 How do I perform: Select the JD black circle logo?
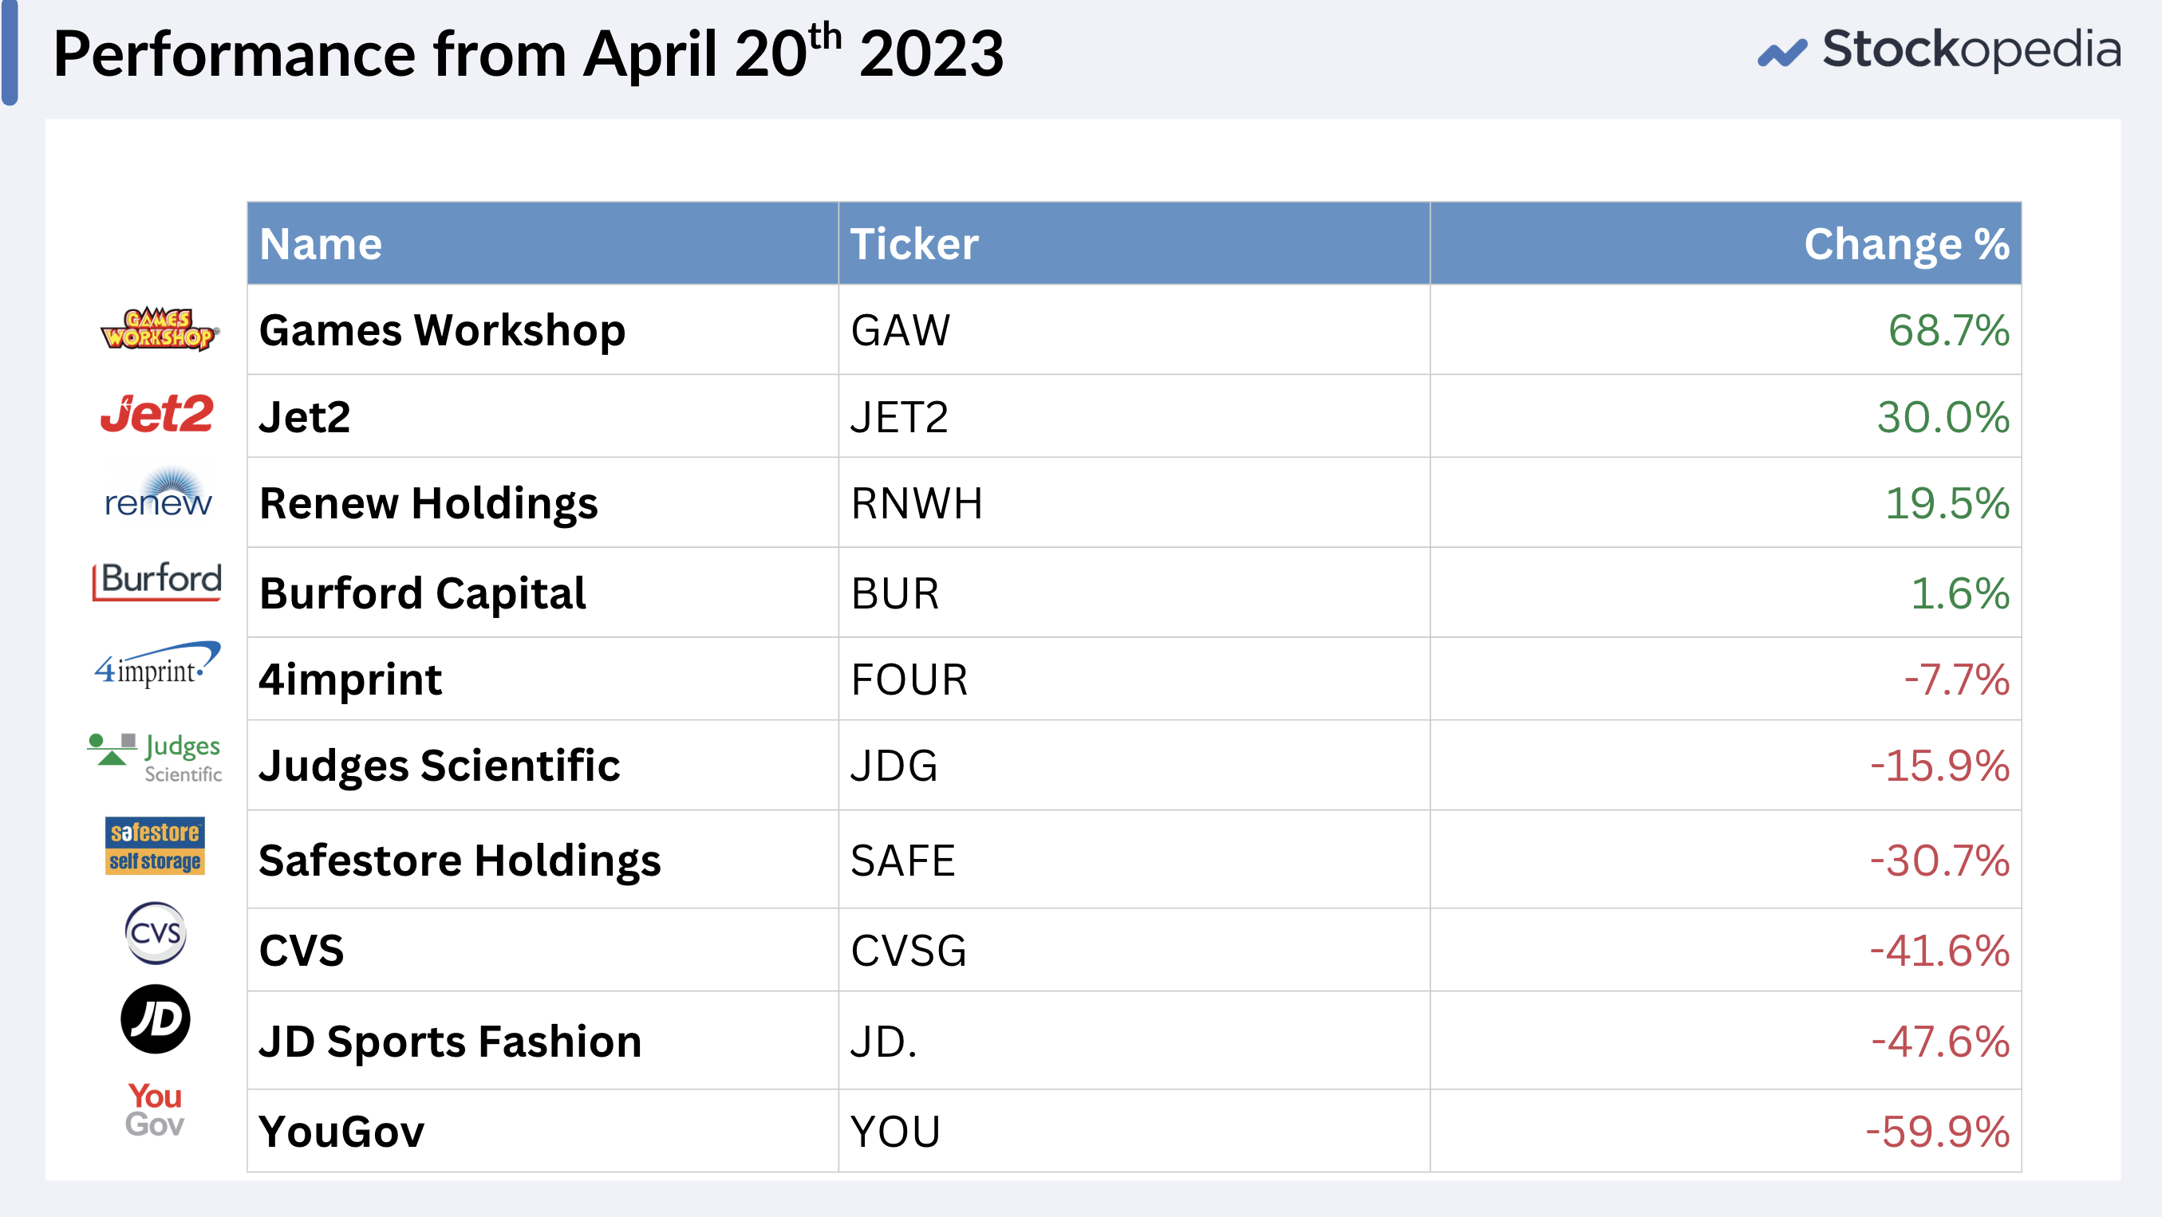(156, 1019)
